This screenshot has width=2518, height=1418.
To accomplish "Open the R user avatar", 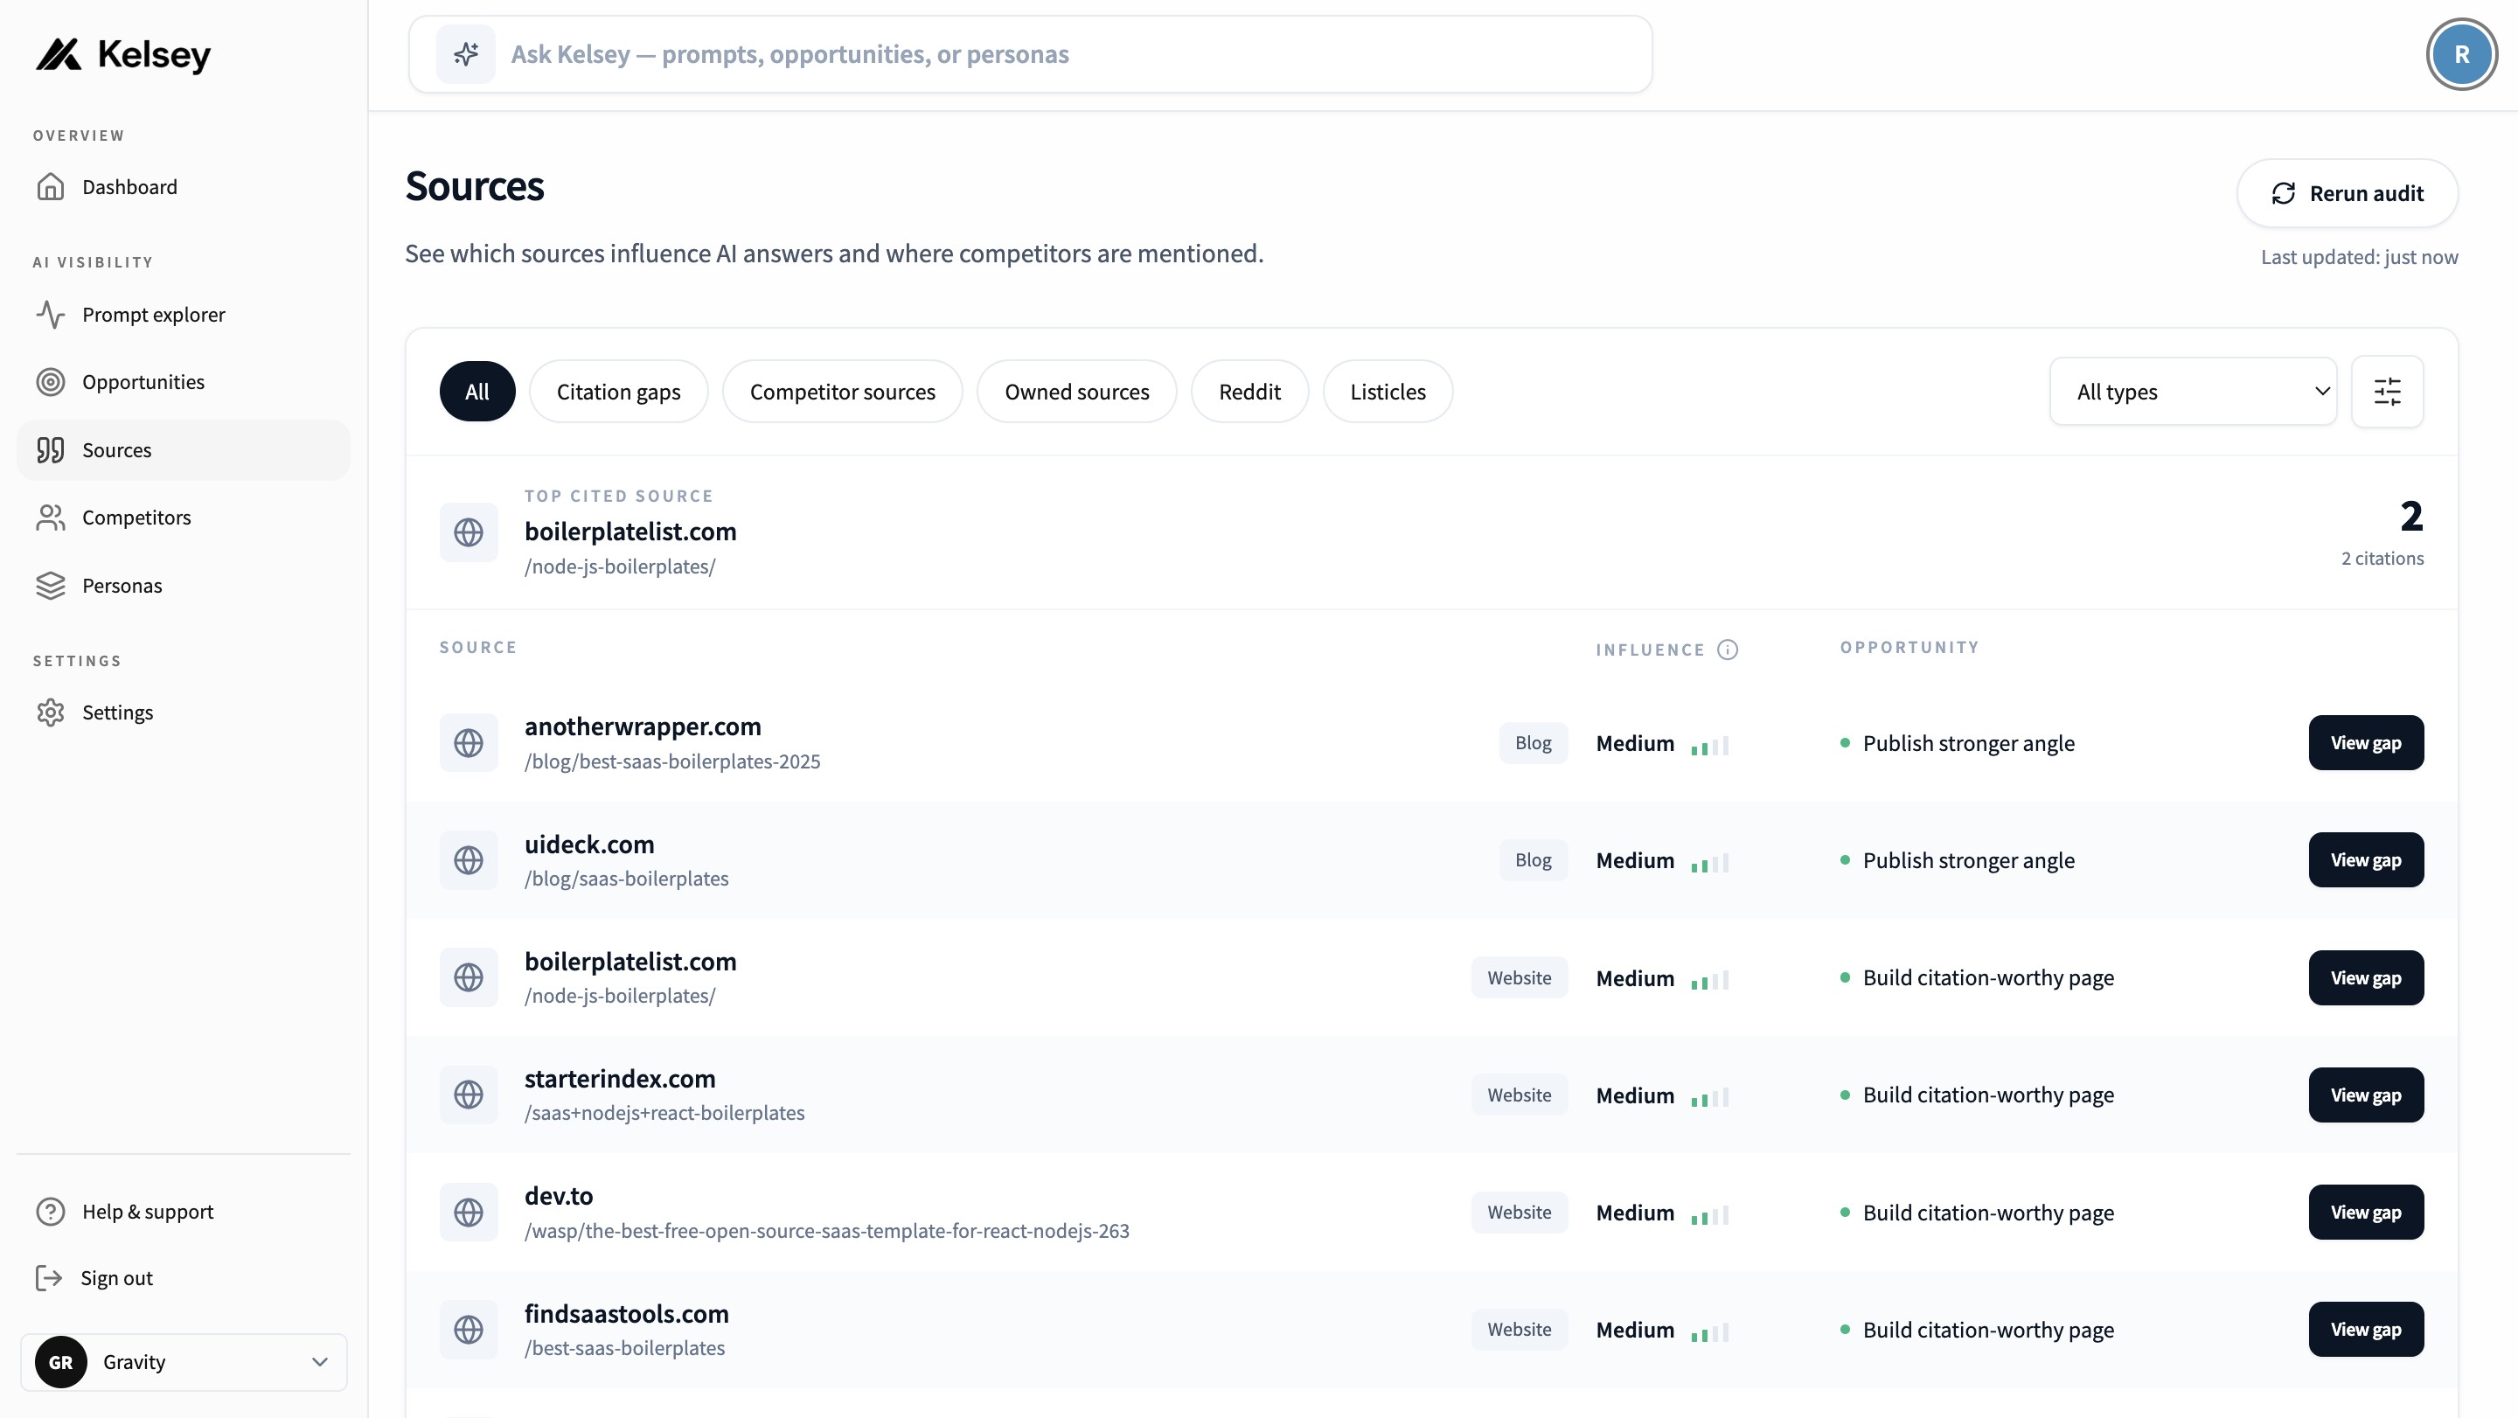I will 2461,55.
